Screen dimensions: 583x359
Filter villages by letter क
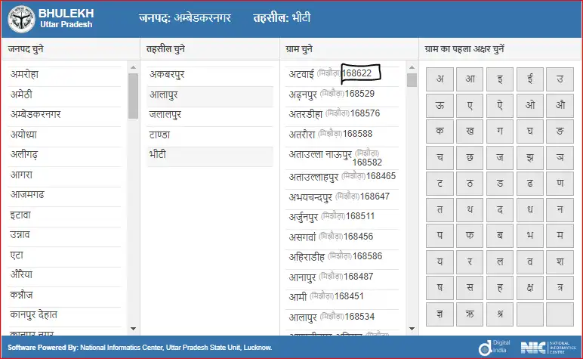click(x=440, y=132)
